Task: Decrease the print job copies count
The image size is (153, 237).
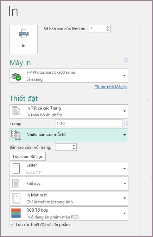Action: pos(108,30)
